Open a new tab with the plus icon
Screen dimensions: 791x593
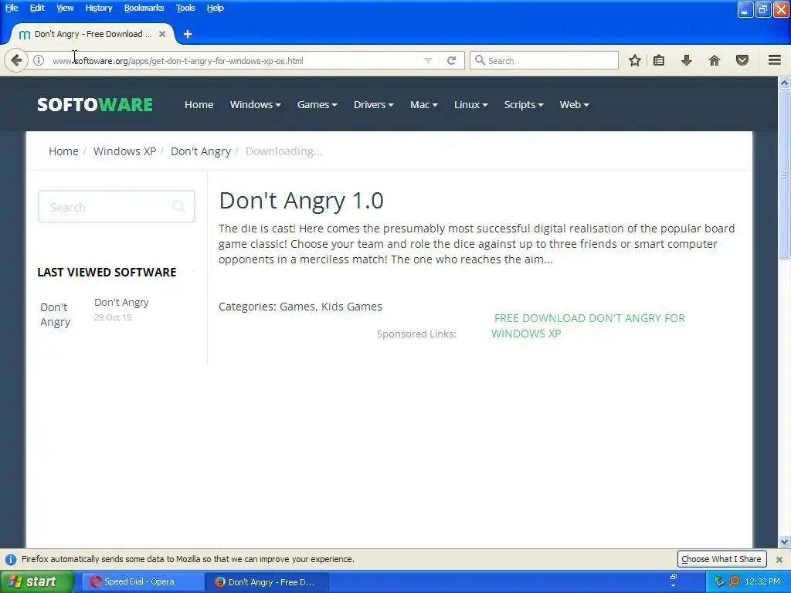pos(188,34)
